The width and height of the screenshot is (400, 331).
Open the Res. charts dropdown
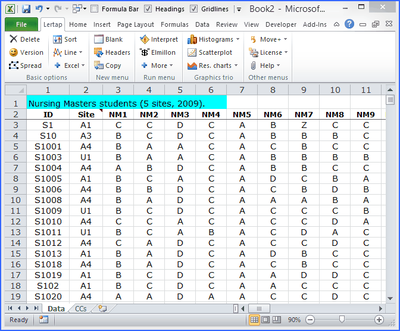pos(236,65)
